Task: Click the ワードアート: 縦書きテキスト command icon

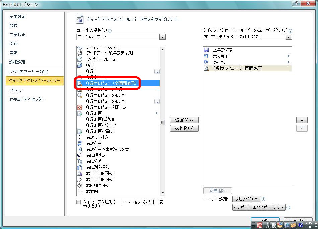Action: pos(80,53)
